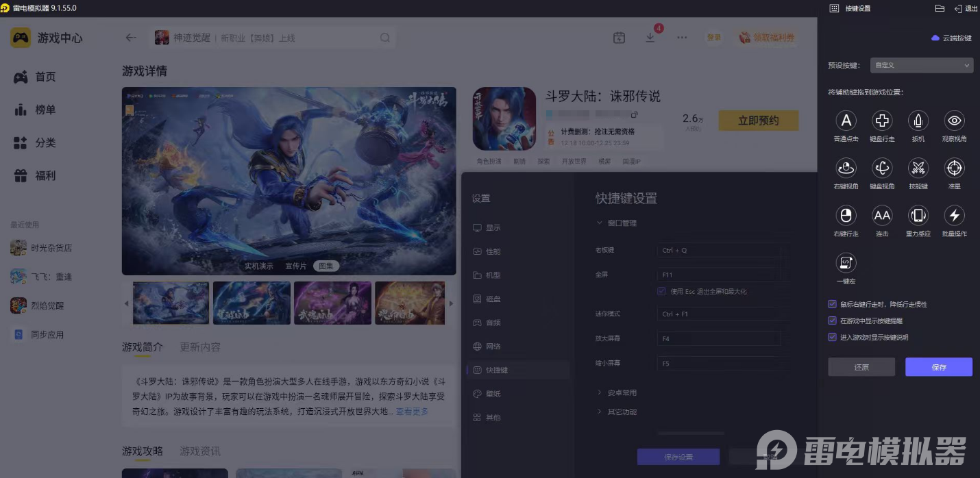980x478 pixels.
Task: Select the 实机演示 media tab
Action: point(259,266)
